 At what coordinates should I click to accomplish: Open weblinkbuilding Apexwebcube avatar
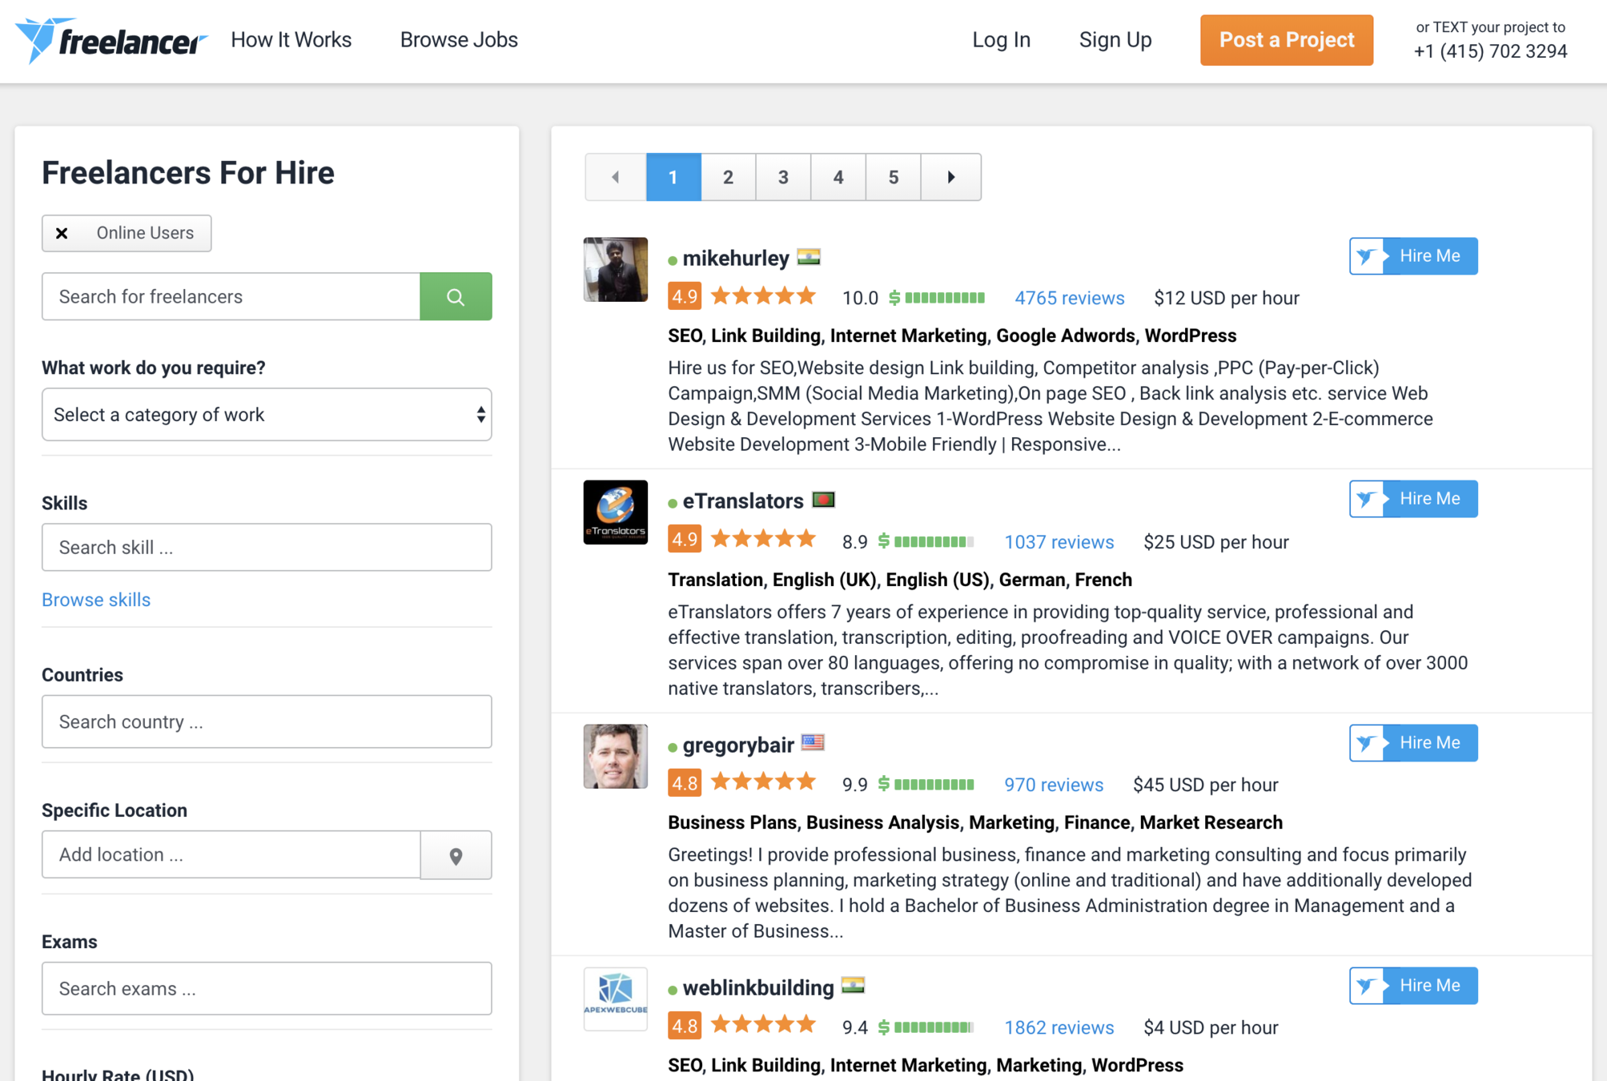[x=615, y=999]
